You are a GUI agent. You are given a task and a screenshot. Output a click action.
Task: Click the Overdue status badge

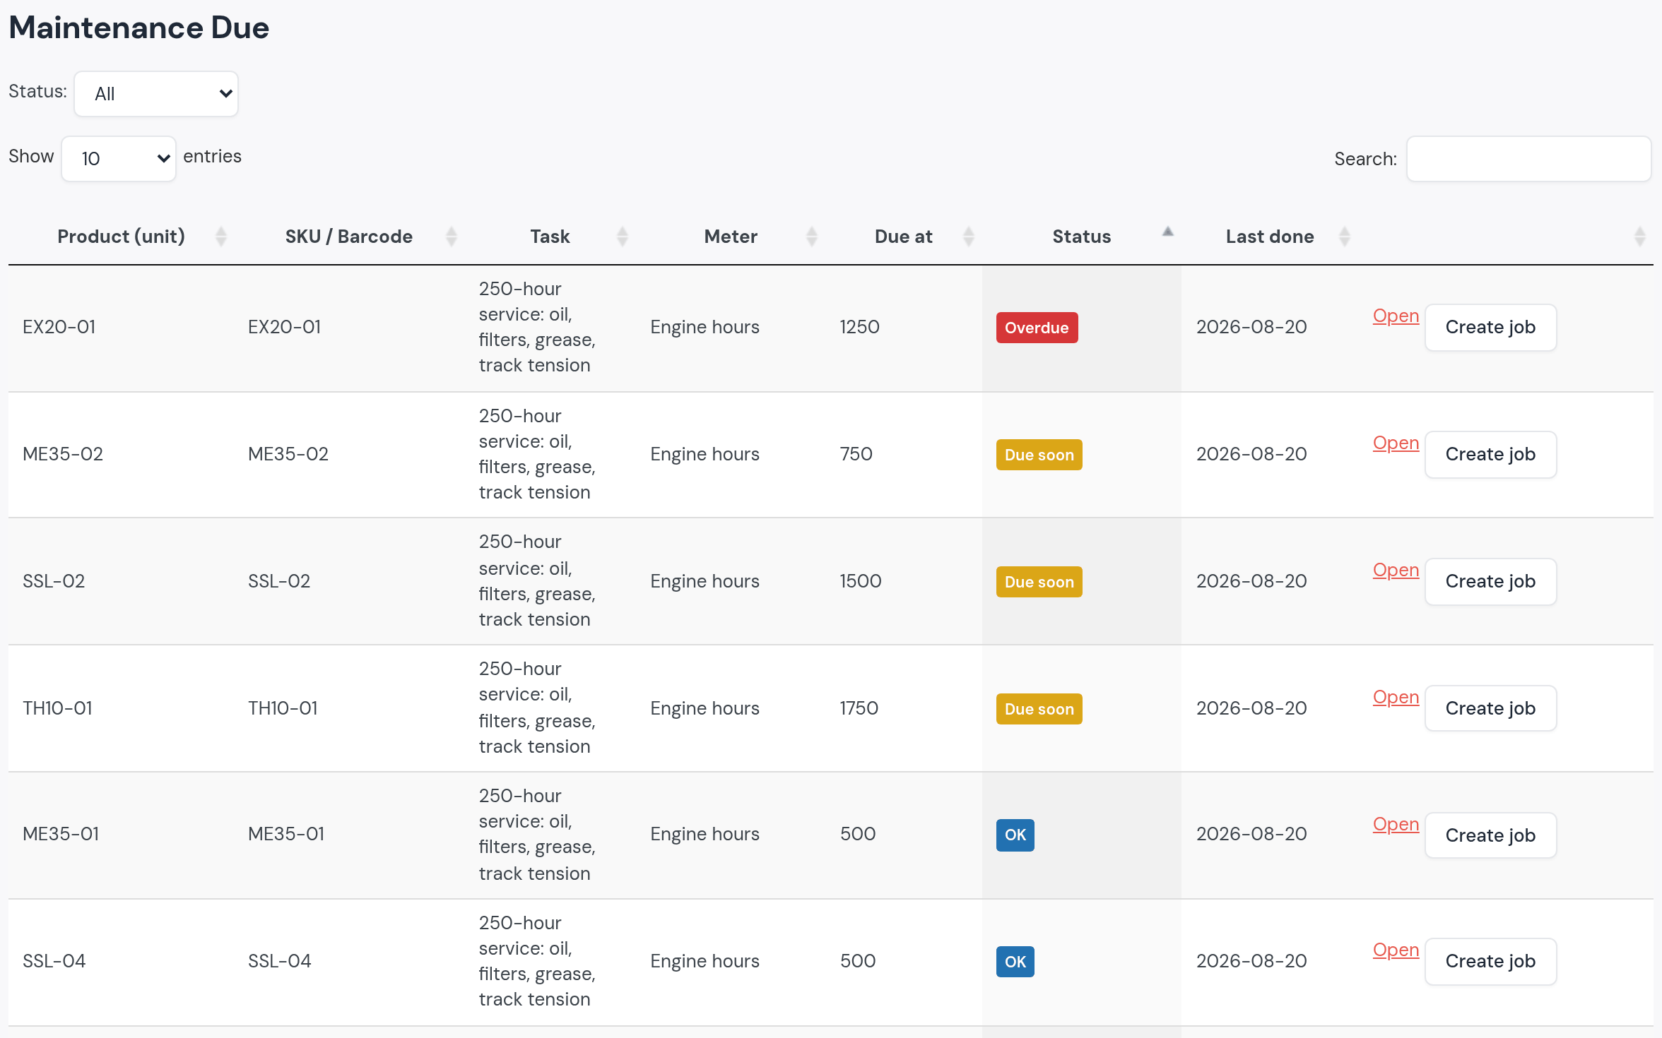(1037, 328)
